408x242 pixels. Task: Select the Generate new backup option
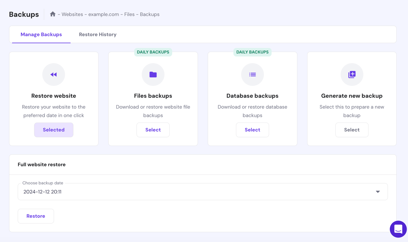coord(352,130)
